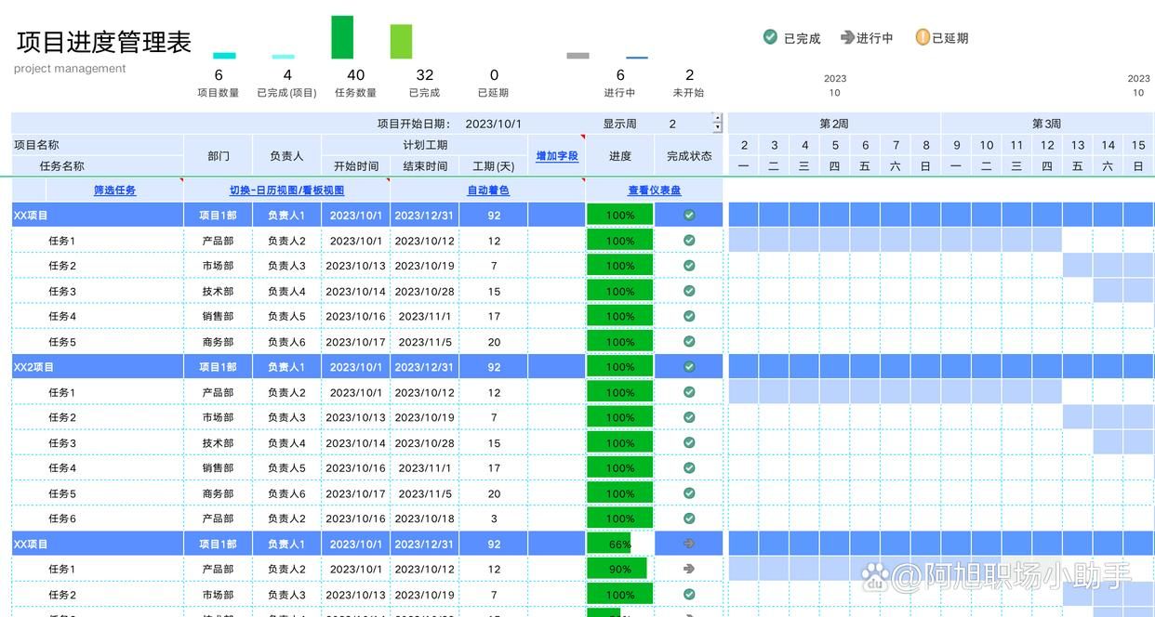Image resolution: width=1155 pixels, height=617 pixels.
Task: Click check icon in XX项目 row showing 100%
Action: point(689,215)
